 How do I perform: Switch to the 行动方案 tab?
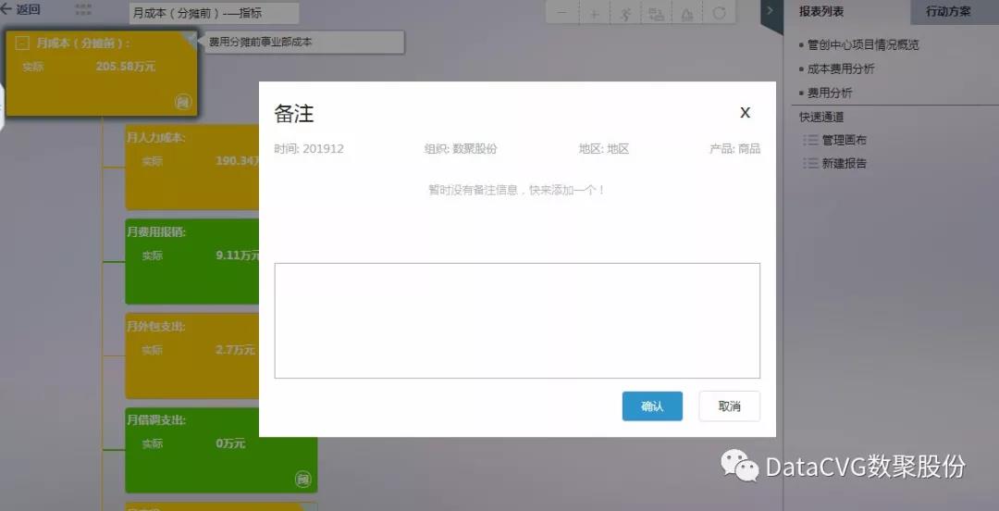(x=948, y=12)
